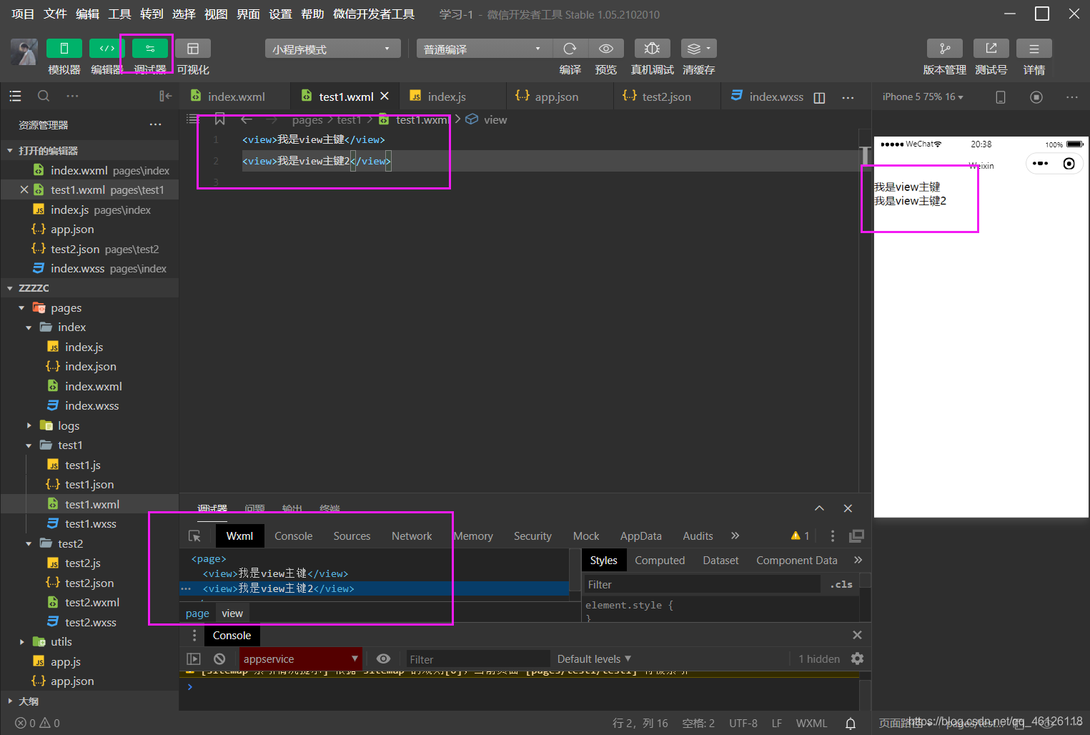
Task: Open test2.wxss in file tree
Action: (90, 622)
